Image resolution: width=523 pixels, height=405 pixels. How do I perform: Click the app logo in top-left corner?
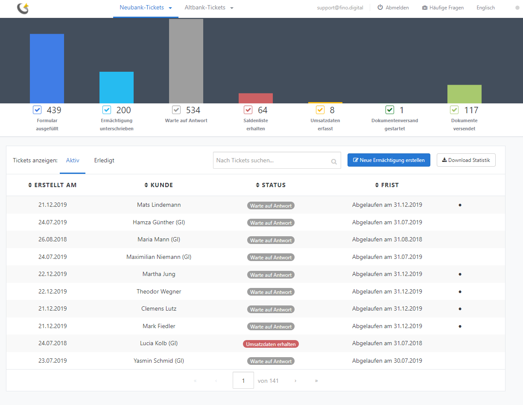tap(23, 8)
